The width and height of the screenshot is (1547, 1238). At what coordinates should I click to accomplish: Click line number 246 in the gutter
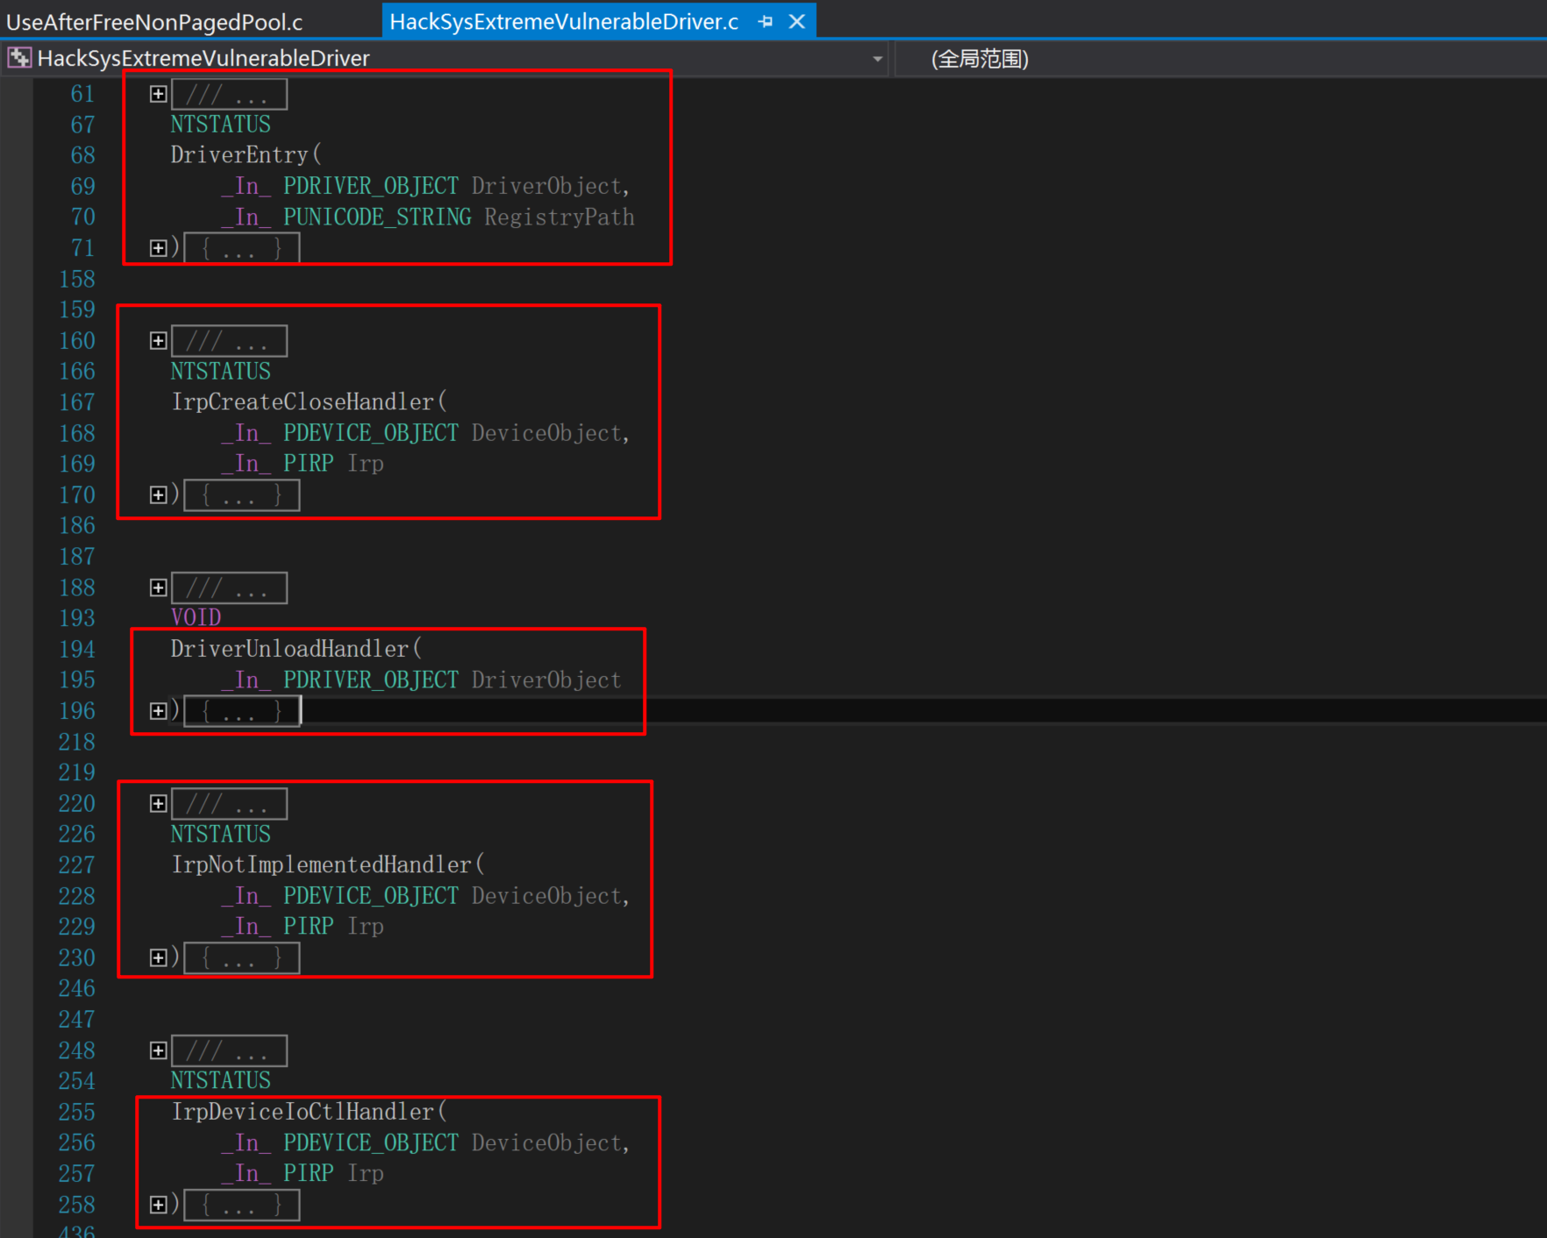(x=77, y=989)
